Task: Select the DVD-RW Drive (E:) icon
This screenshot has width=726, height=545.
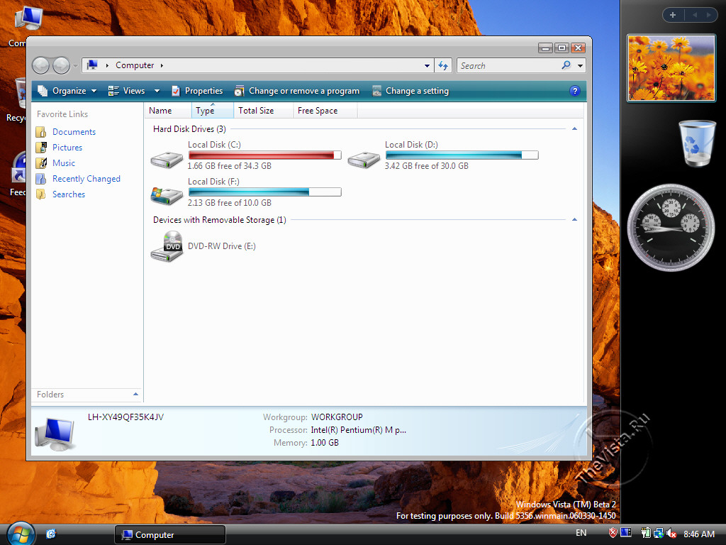Action: (167, 246)
